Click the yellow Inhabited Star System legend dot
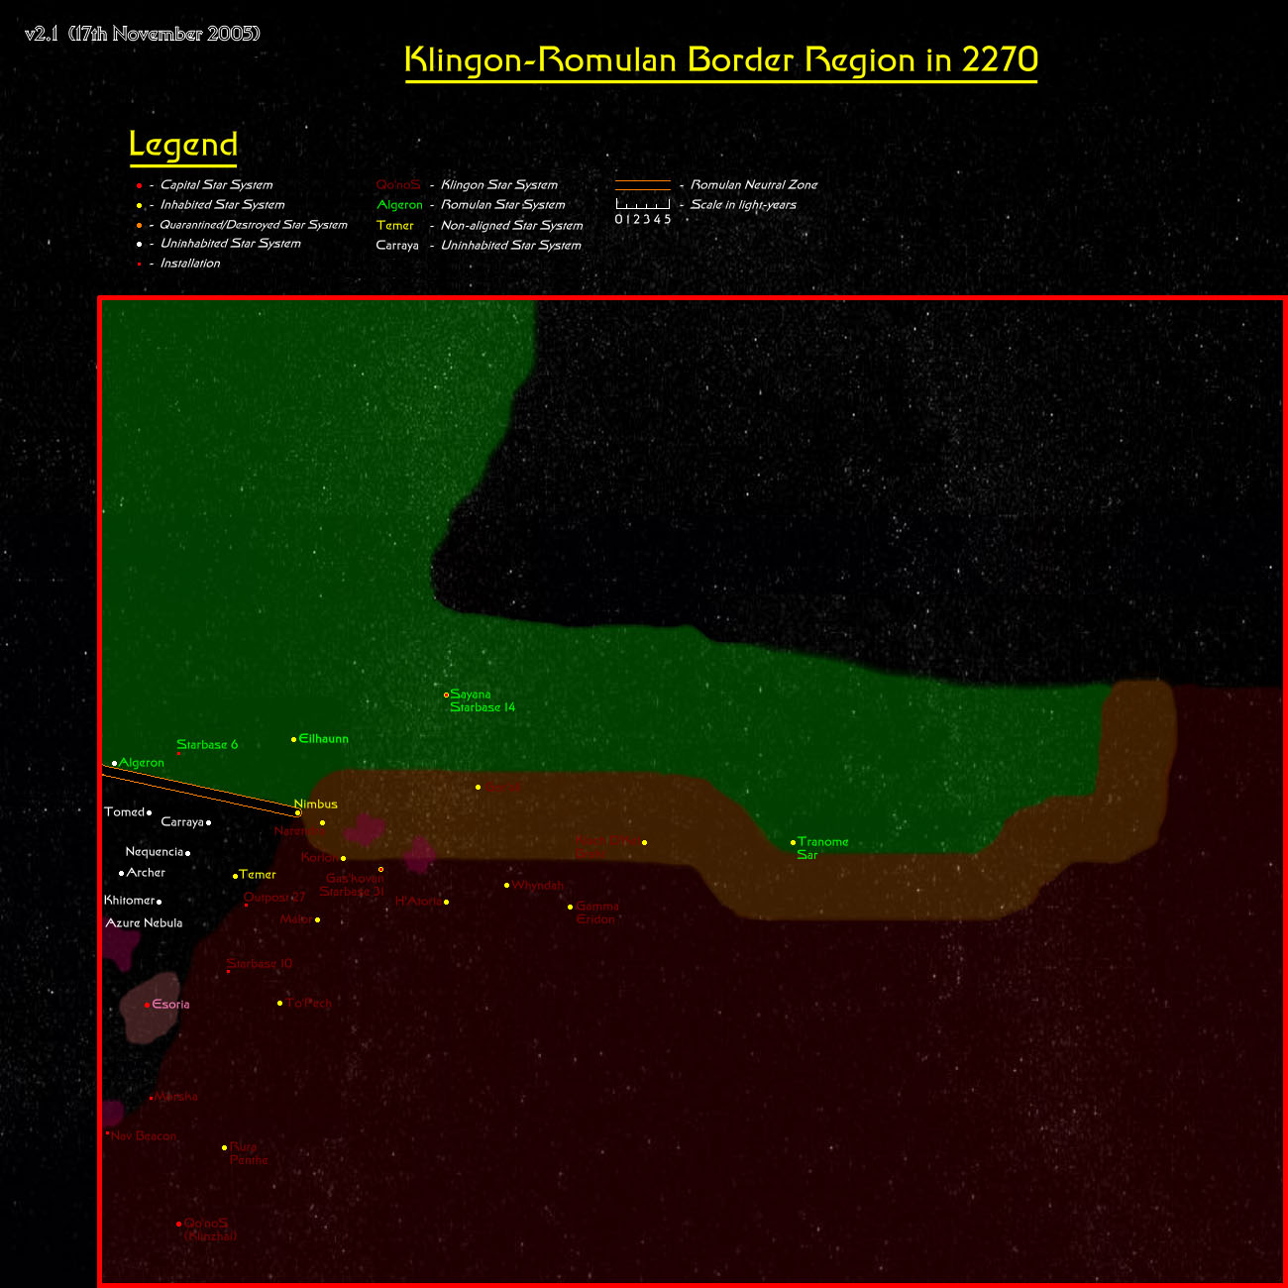1288x1288 pixels. [x=140, y=206]
